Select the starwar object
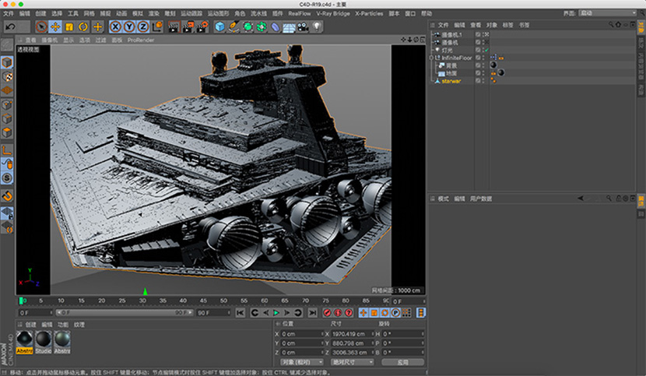Viewport: 646px width, 376px height. 451,81
